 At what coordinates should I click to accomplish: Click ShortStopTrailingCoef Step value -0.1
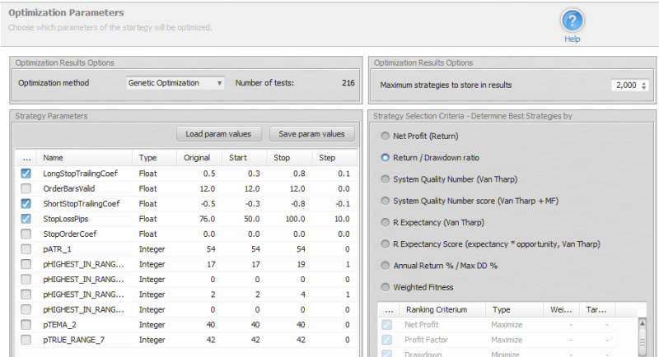click(343, 203)
